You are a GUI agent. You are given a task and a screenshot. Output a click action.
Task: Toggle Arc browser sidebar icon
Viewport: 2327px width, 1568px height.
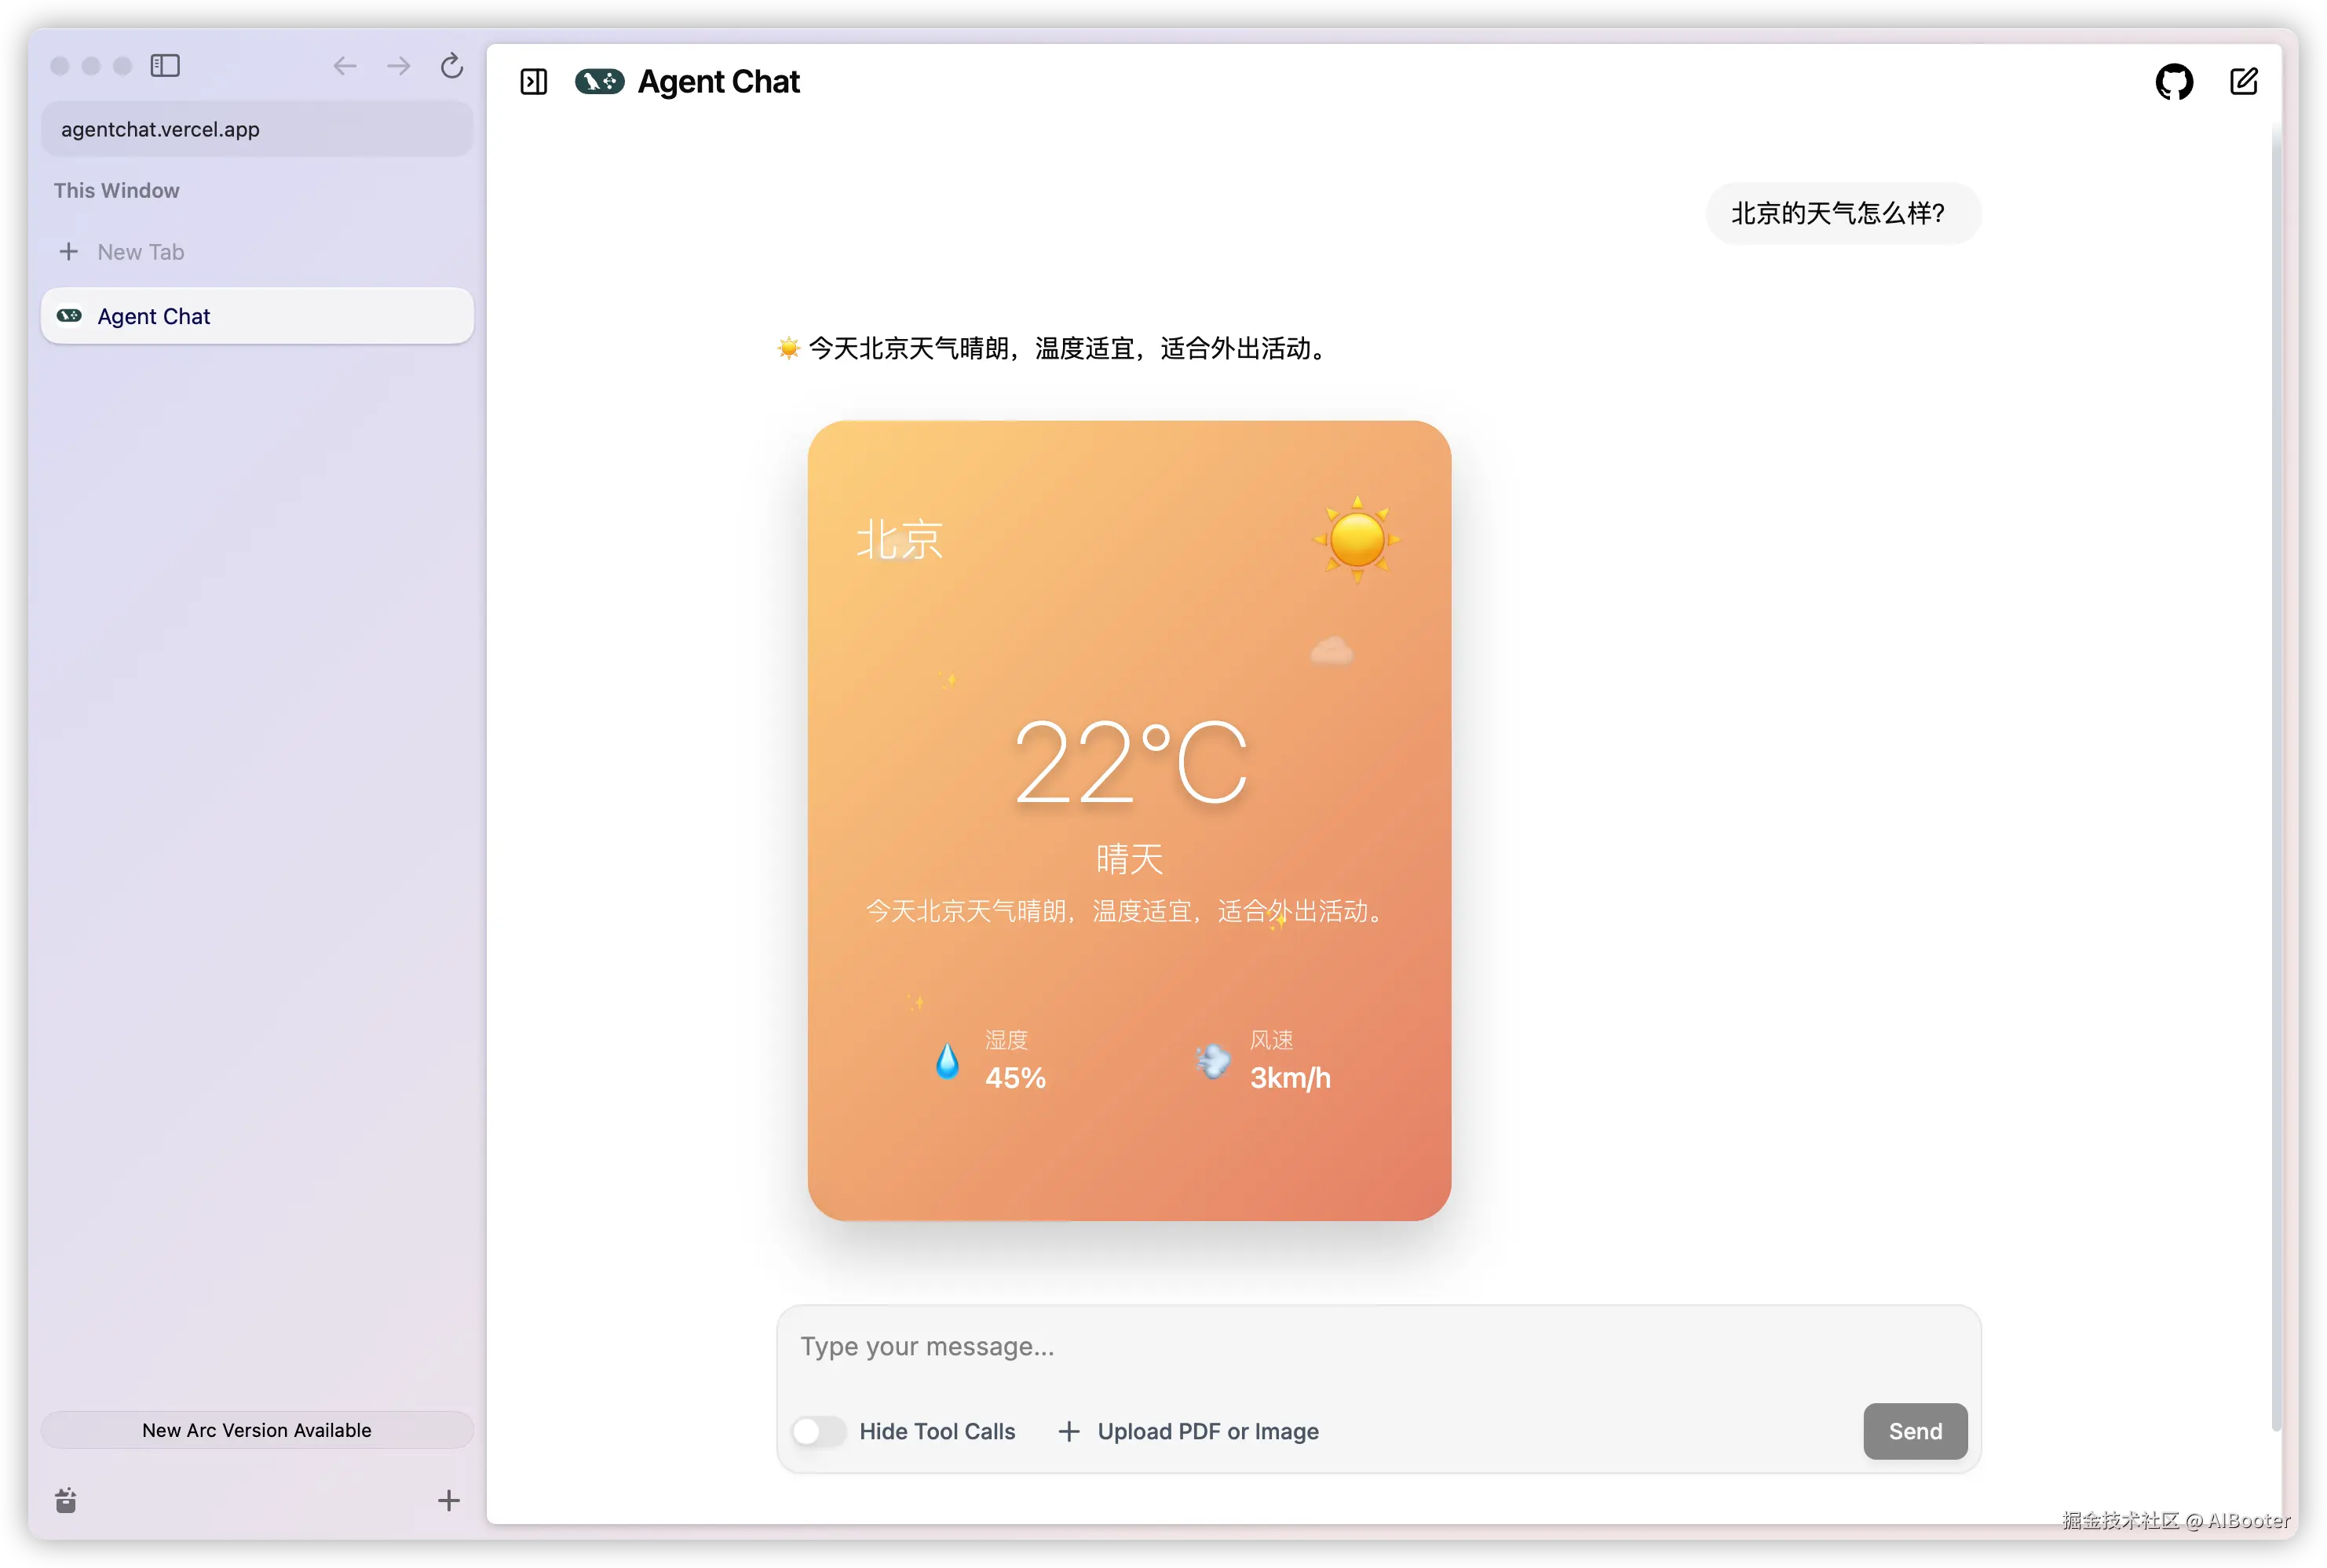(165, 66)
